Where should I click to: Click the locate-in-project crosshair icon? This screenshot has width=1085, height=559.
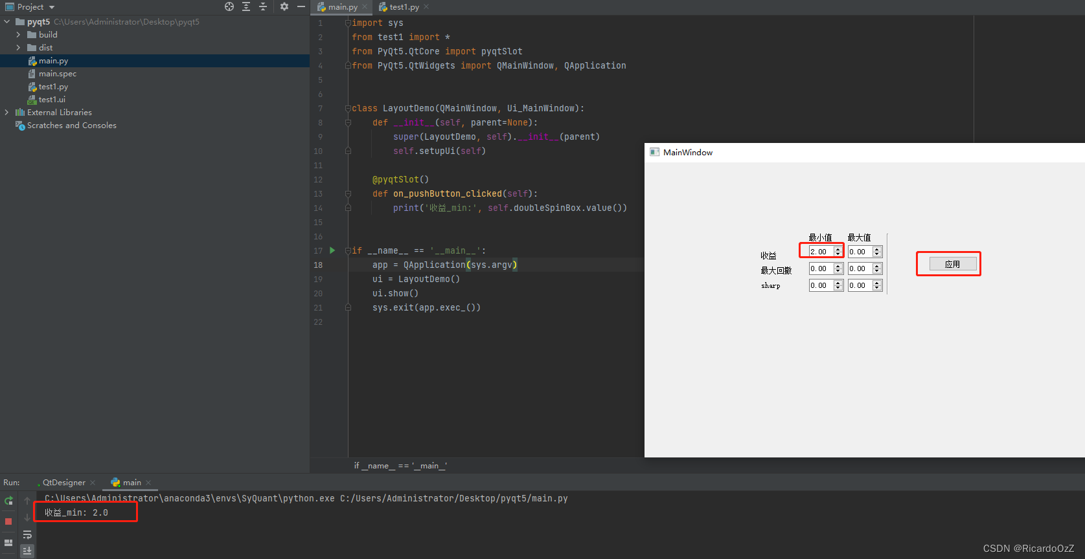coord(229,6)
